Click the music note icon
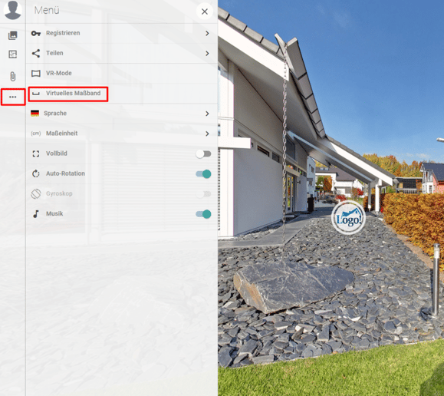This screenshot has width=444, height=396. pos(36,213)
